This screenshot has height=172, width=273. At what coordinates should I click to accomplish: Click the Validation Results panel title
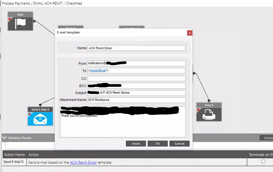coord(19,138)
